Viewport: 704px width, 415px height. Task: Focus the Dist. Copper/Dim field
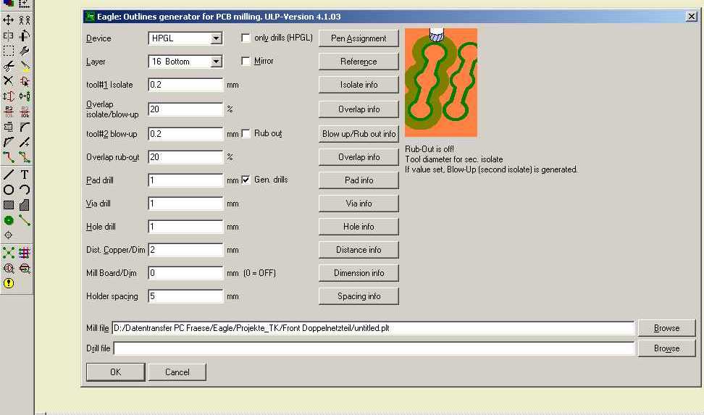[185, 250]
